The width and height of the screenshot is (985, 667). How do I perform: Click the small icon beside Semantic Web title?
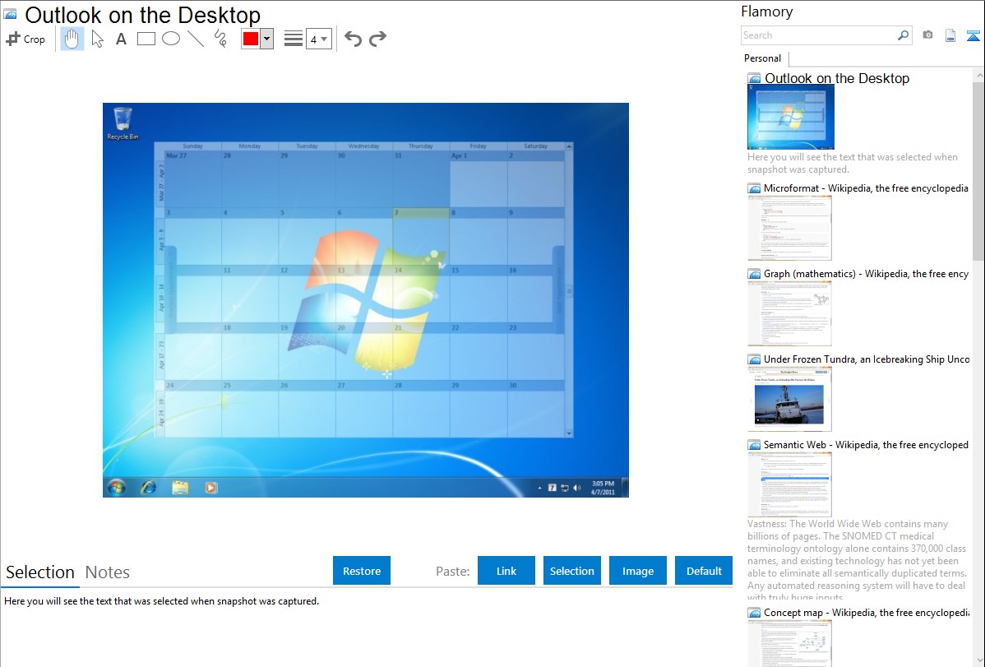(754, 445)
